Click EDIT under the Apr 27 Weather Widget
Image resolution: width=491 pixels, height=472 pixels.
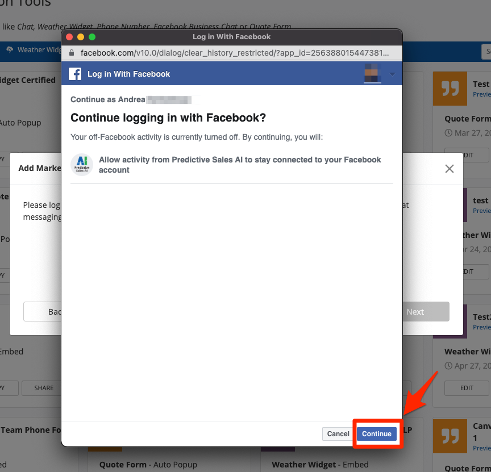[467, 388]
